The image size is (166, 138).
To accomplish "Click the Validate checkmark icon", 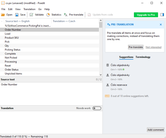I will coord(32,15).
